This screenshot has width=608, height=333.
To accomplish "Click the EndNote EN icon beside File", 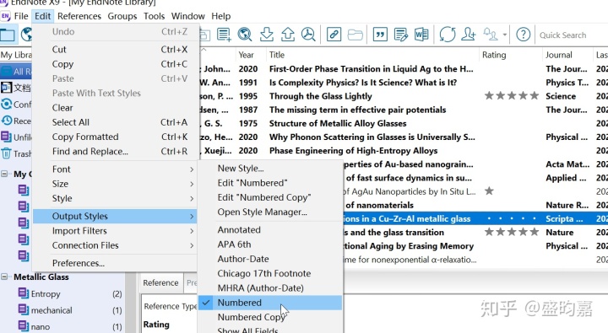I will [x=5, y=16].
